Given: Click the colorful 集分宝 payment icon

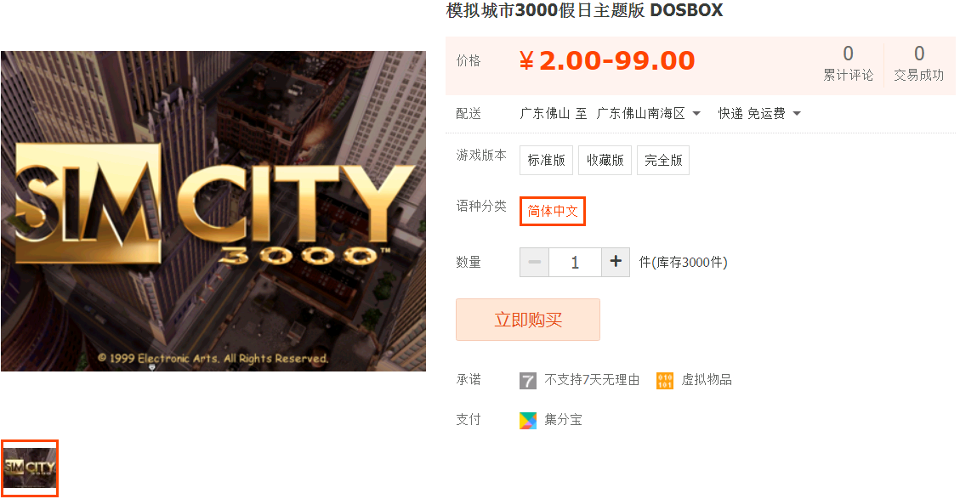Looking at the screenshot, I should (528, 421).
